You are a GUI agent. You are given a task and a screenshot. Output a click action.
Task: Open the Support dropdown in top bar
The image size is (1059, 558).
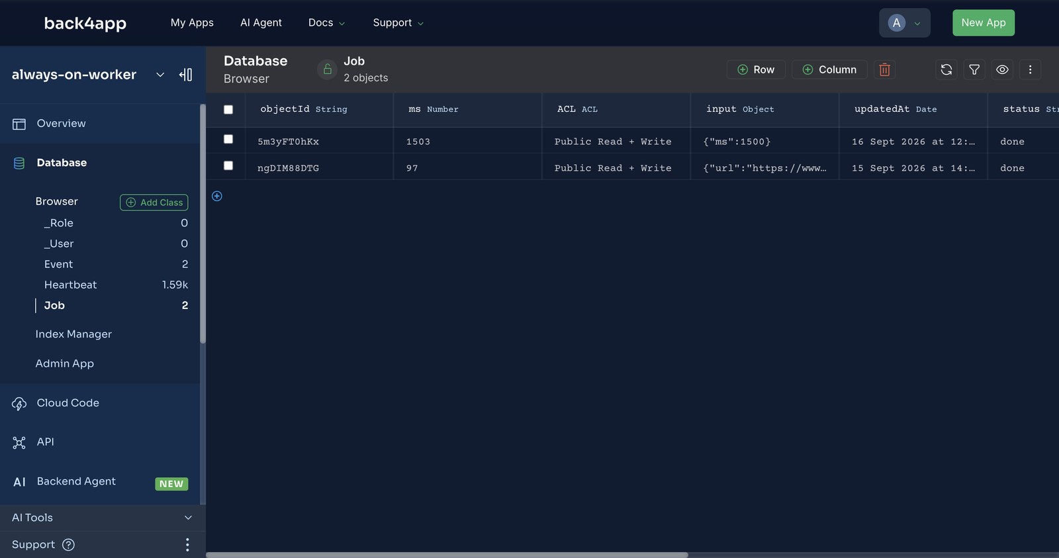[x=398, y=23]
